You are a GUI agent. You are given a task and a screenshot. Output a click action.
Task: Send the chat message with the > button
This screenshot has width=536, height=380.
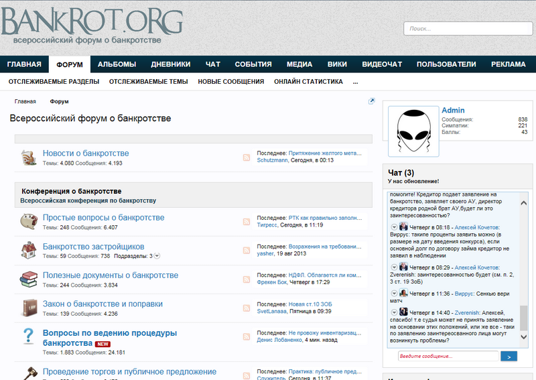(x=509, y=357)
